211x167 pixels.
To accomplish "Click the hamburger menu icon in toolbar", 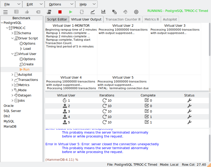I will pos(5,12).
